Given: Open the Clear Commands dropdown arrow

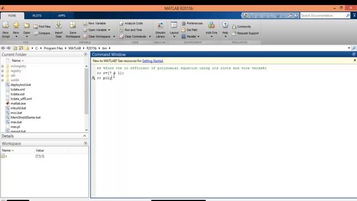Looking at the screenshot, I should [150, 37].
